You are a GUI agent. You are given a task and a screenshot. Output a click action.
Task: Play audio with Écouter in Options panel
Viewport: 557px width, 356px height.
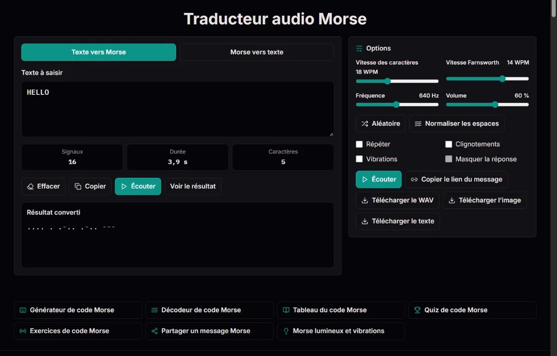379,179
